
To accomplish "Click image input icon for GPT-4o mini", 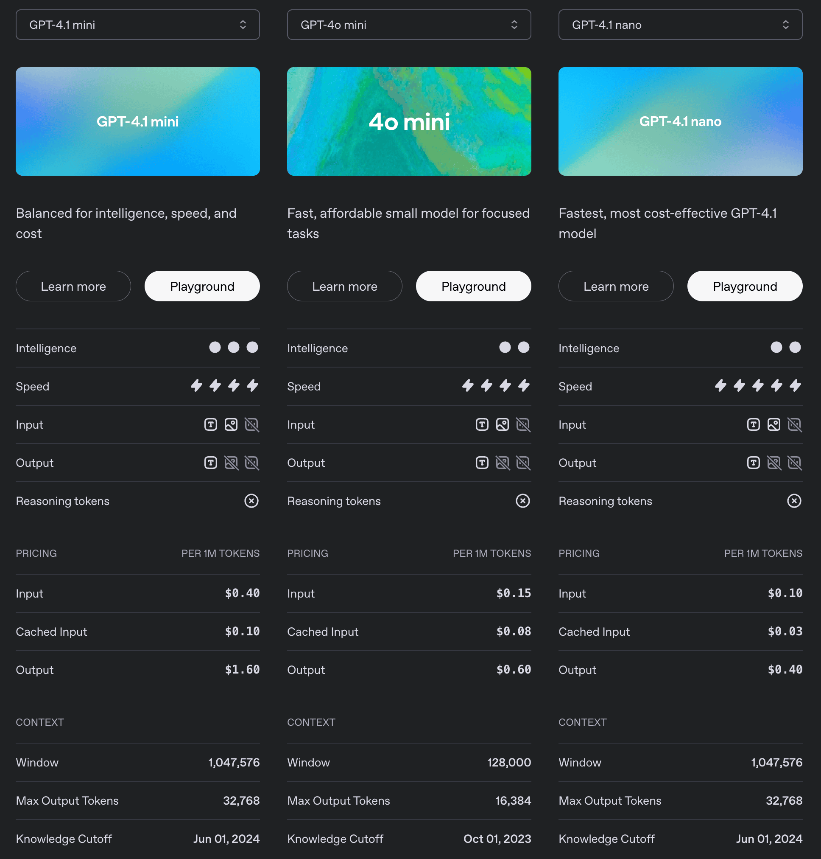I will tap(503, 424).
